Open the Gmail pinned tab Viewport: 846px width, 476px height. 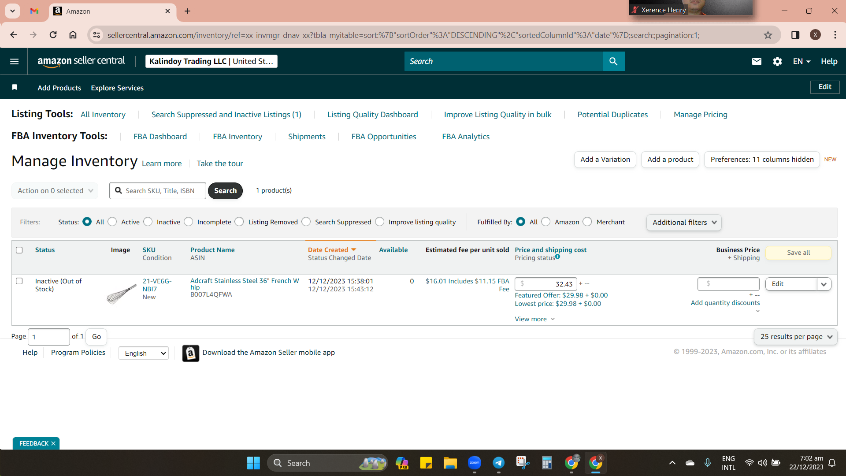34,11
